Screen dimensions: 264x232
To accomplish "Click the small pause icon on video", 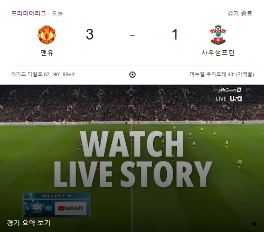I will (254, 224).
